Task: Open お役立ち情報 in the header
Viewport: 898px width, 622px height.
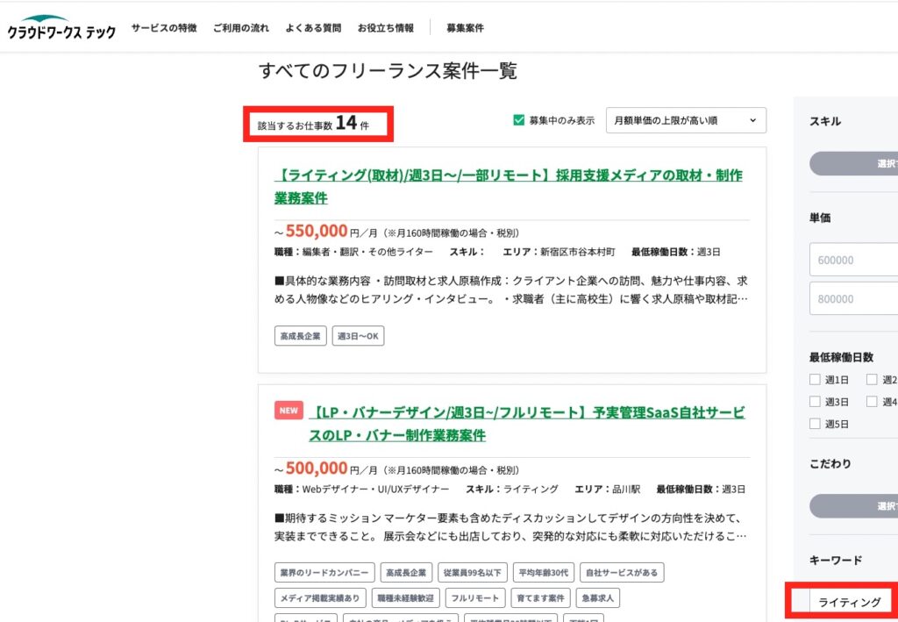Action: point(385,28)
